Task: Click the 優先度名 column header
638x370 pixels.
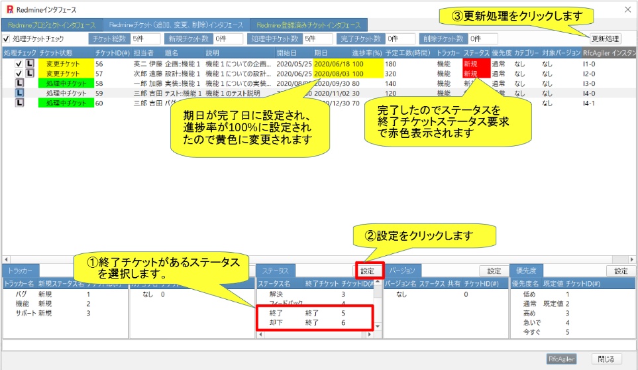Action: [x=525, y=283]
